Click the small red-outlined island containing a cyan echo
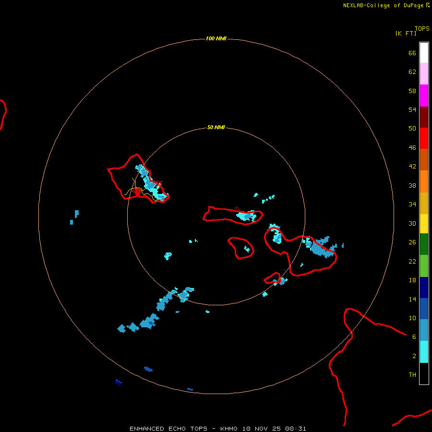 pyautogui.click(x=241, y=248)
